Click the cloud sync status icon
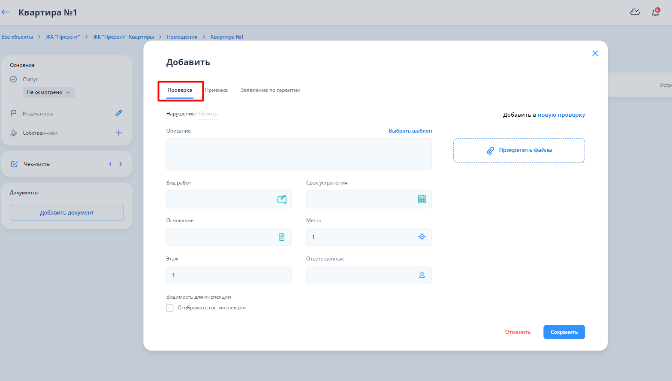The width and height of the screenshot is (672, 381). click(x=635, y=12)
